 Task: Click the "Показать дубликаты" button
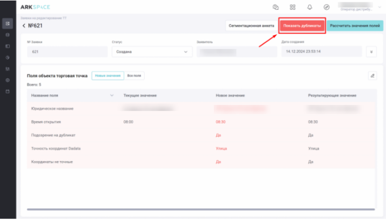coord(302,25)
